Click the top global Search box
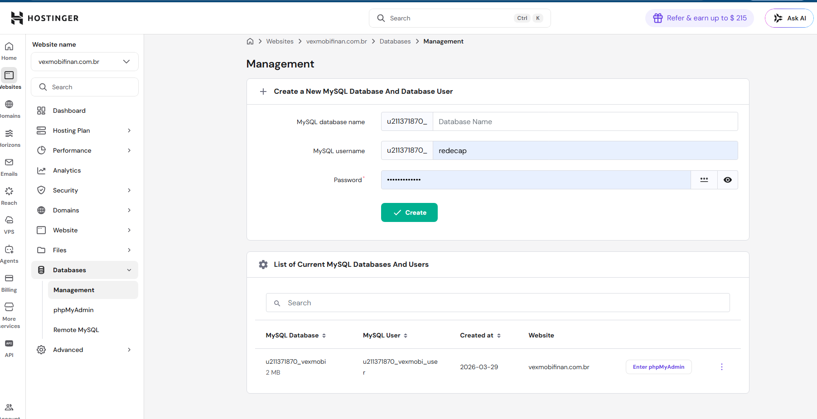The height and width of the screenshot is (419, 817). point(460,18)
